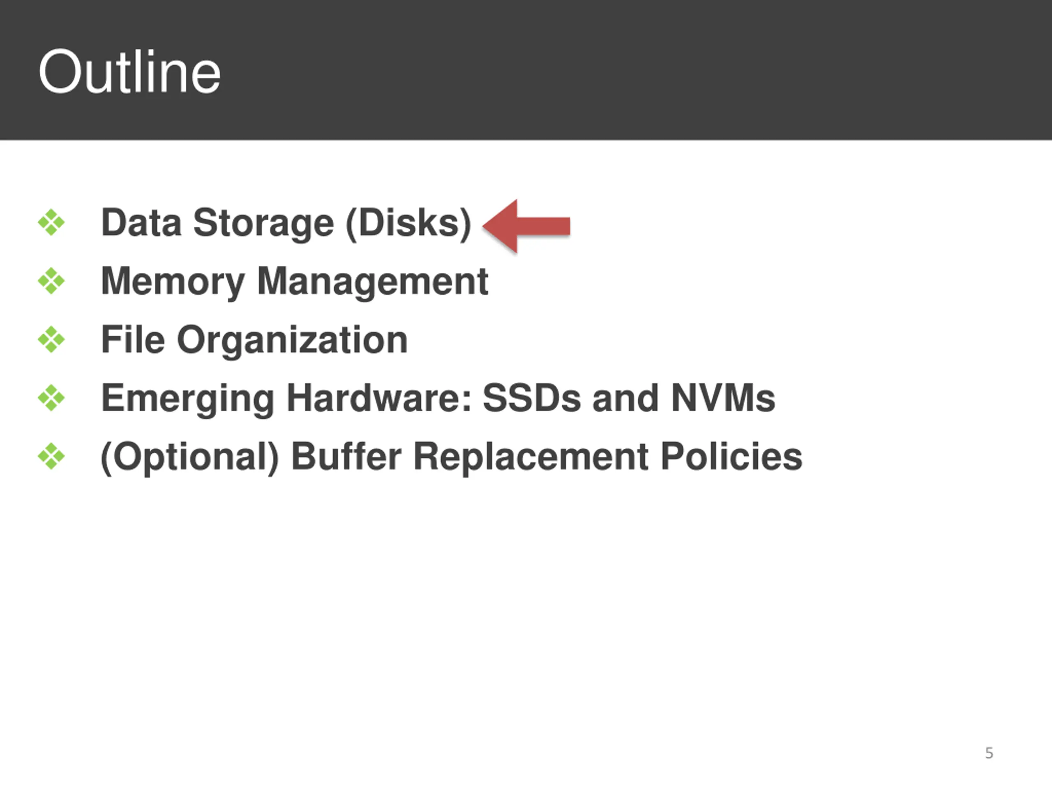Viewport: 1052px width, 789px height.
Task: Click the green bullet beside File Organization
Action: [x=51, y=339]
